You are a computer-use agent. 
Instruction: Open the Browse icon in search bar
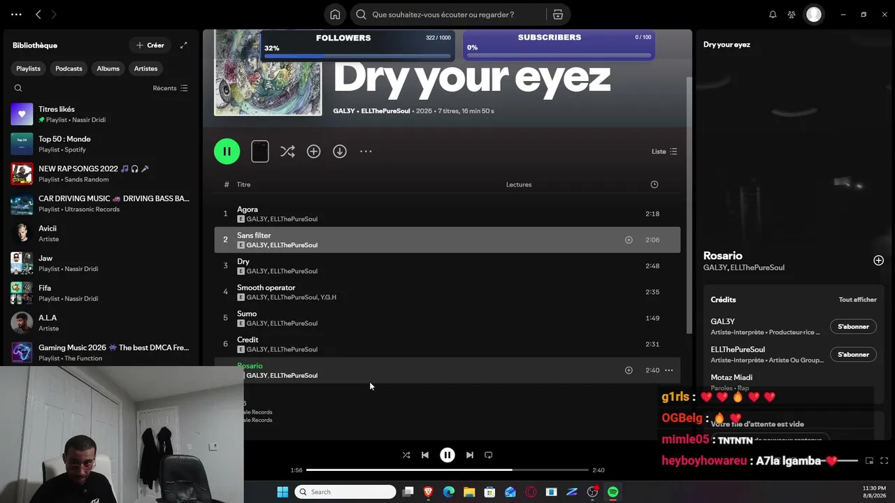coord(558,14)
